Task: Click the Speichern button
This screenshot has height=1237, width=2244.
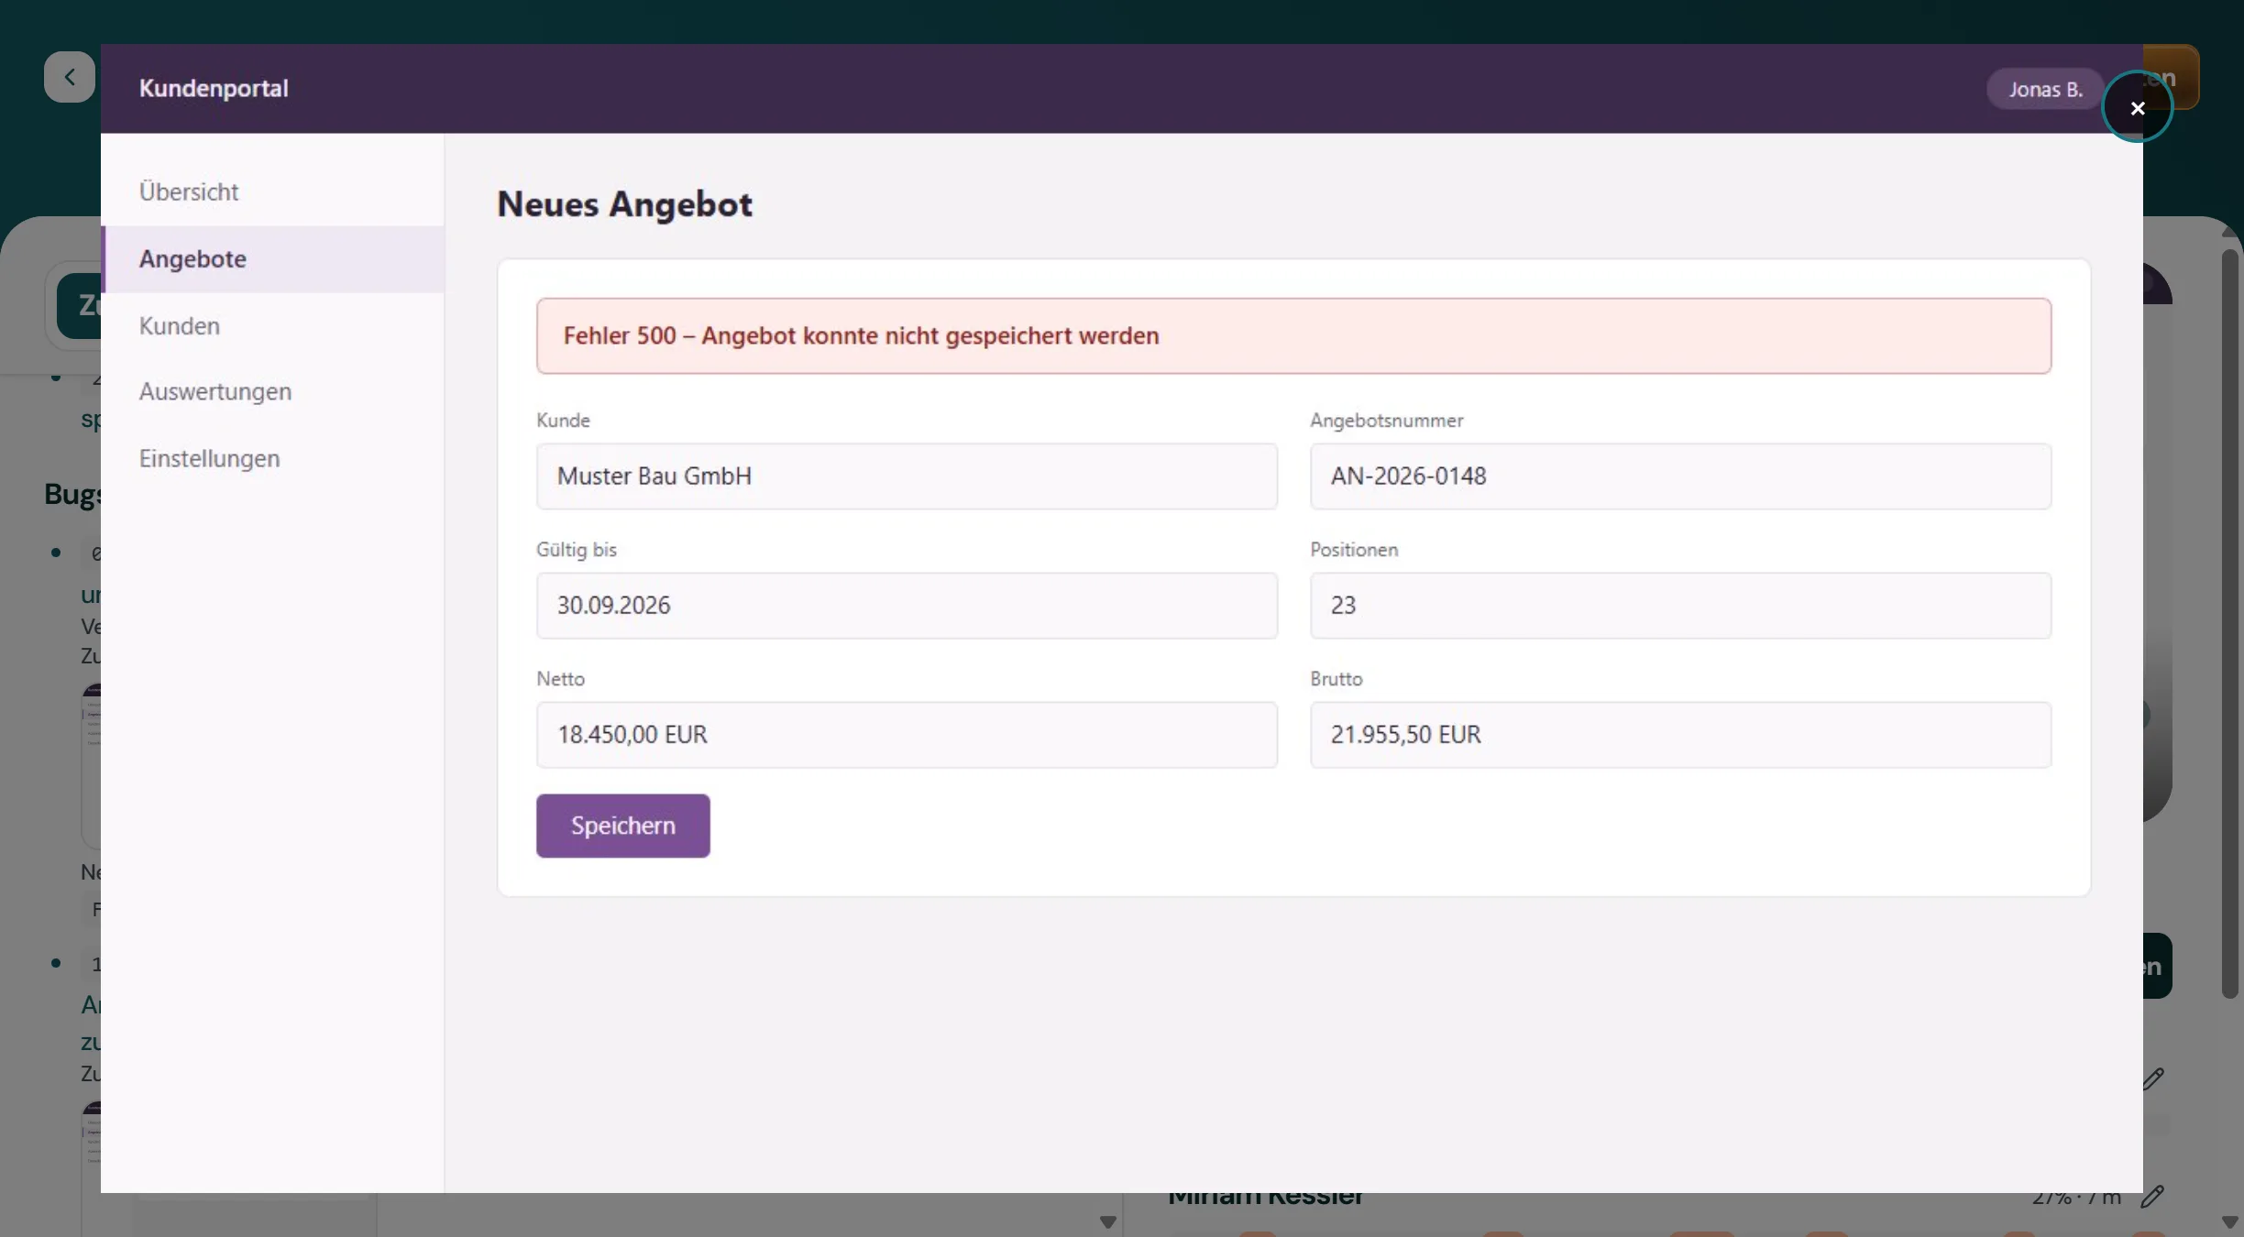Action: coord(622,826)
